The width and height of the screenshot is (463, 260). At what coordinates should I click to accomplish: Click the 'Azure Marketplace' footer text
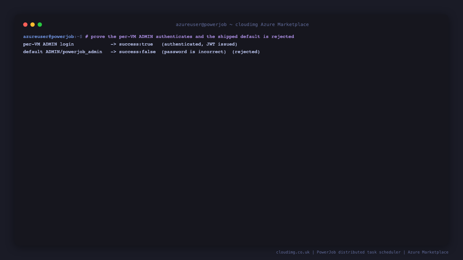pyautogui.click(x=428, y=252)
